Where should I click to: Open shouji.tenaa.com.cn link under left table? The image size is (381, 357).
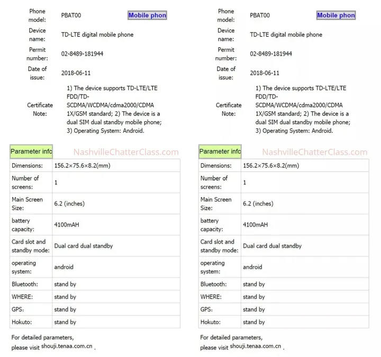click(67, 346)
